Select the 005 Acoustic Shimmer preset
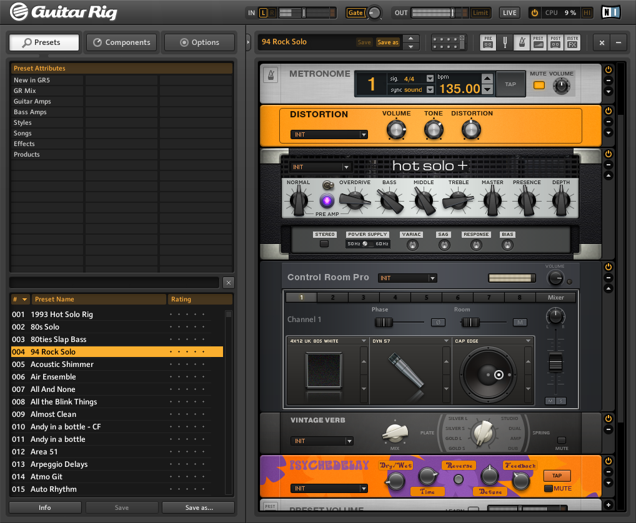The width and height of the screenshot is (636, 523). (117, 364)
